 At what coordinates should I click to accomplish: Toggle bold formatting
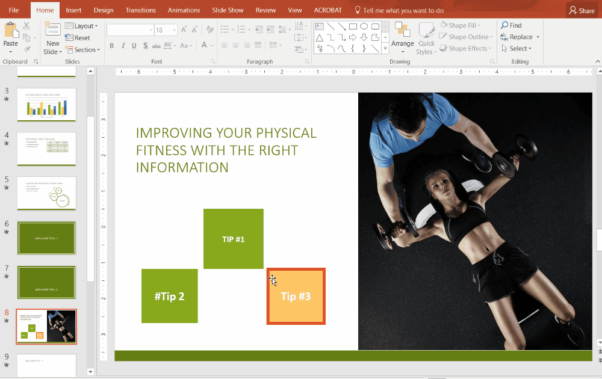pos(111,45)
